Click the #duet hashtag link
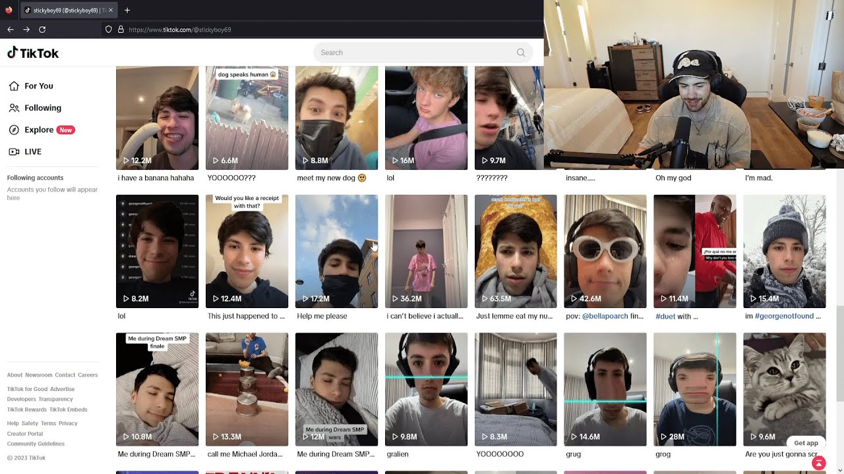 click(665, 316)
